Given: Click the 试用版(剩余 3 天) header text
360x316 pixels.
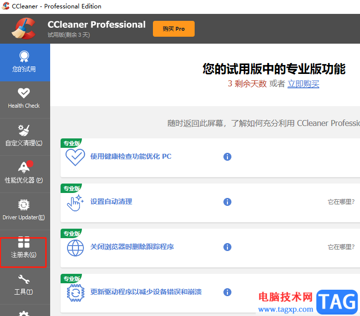Looking at the screenshot, I should (x=69, y=35).
